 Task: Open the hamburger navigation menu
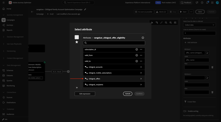point(4,3)
